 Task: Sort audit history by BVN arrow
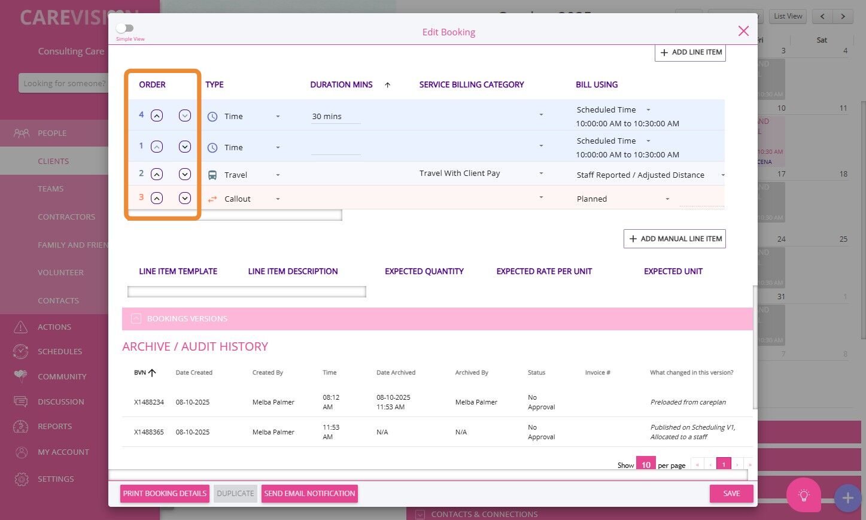pos(152,373)
